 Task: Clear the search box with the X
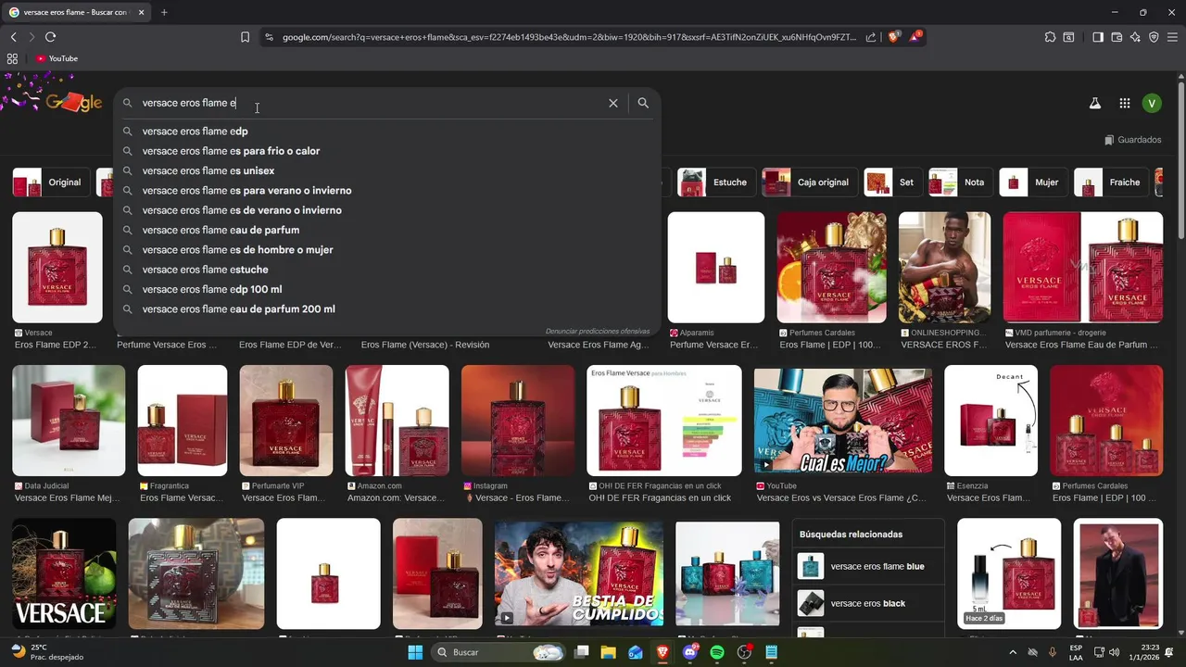[x=613, y=104]
